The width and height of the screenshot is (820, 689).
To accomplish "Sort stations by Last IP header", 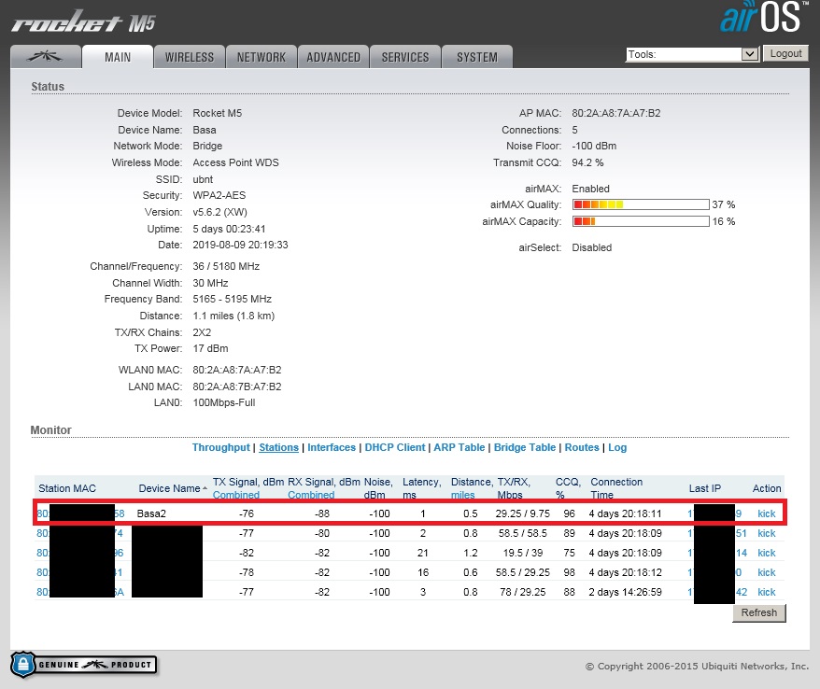I will pyautogui.click(x=704, y=488).
